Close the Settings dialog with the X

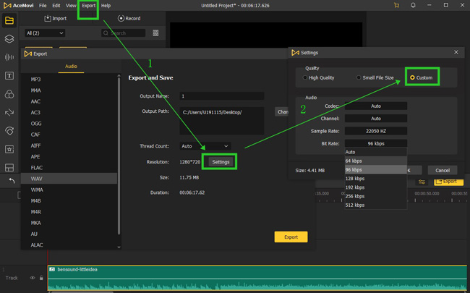pyautogui.click(x=456, y=52)
